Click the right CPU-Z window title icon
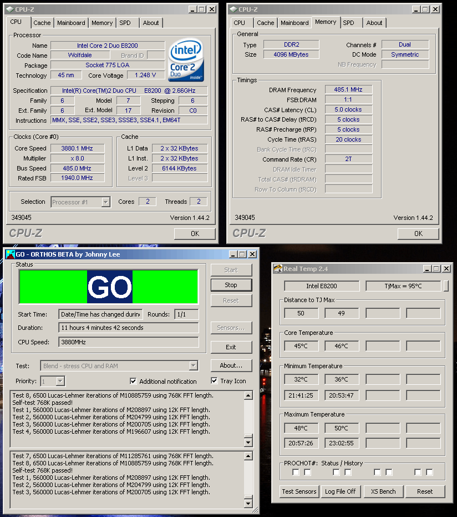The width and height of the screenshot is (457, 517). [233, 9]
